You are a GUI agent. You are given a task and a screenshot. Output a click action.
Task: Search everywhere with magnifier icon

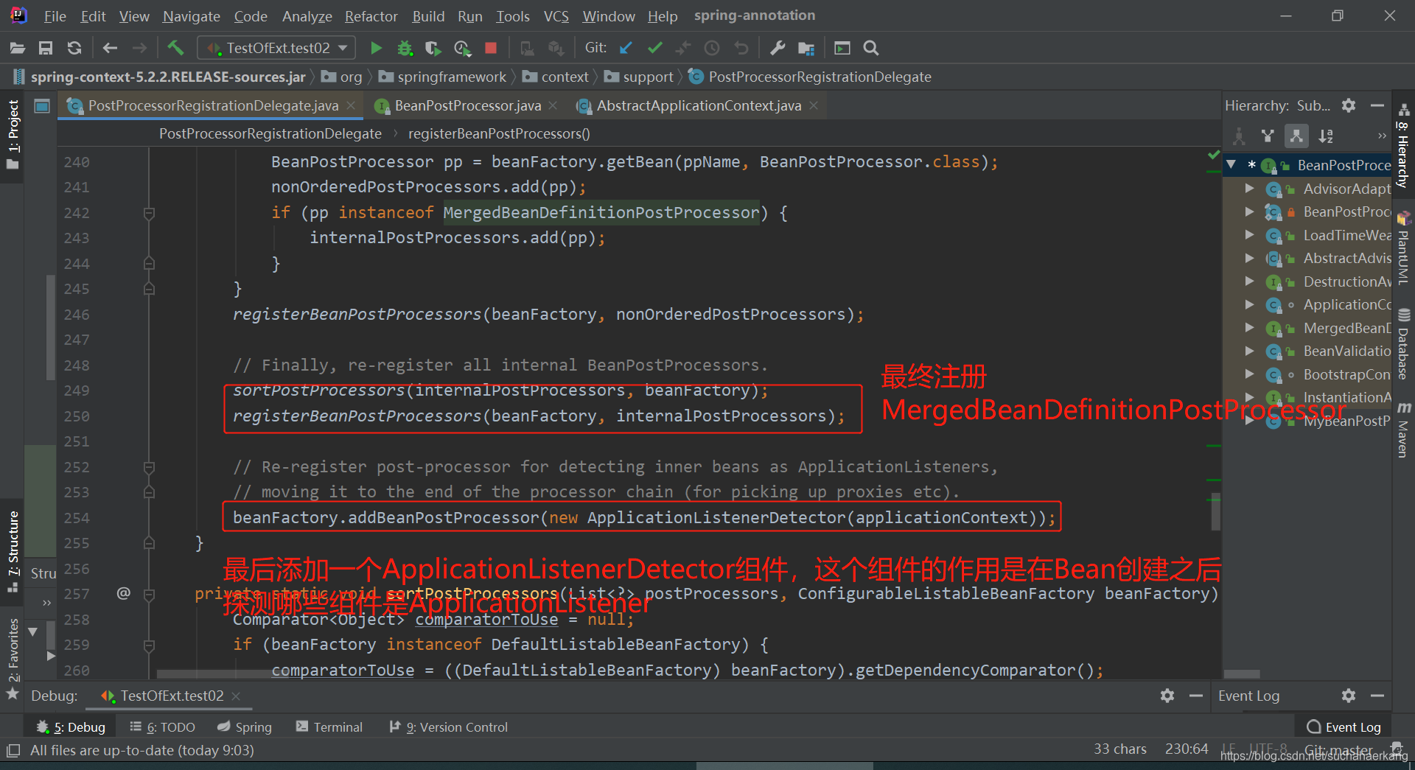click(871, 49)
